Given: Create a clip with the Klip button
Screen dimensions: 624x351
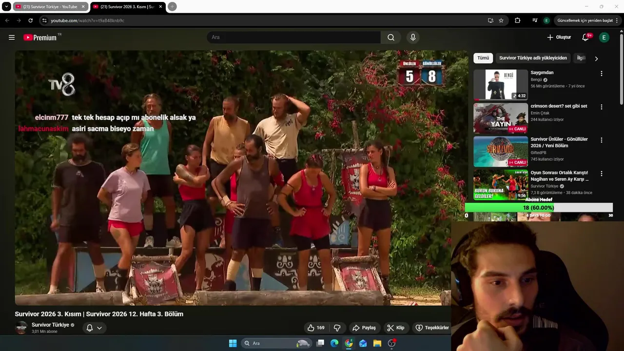Looking at the screenshot, I should (396, 328).
